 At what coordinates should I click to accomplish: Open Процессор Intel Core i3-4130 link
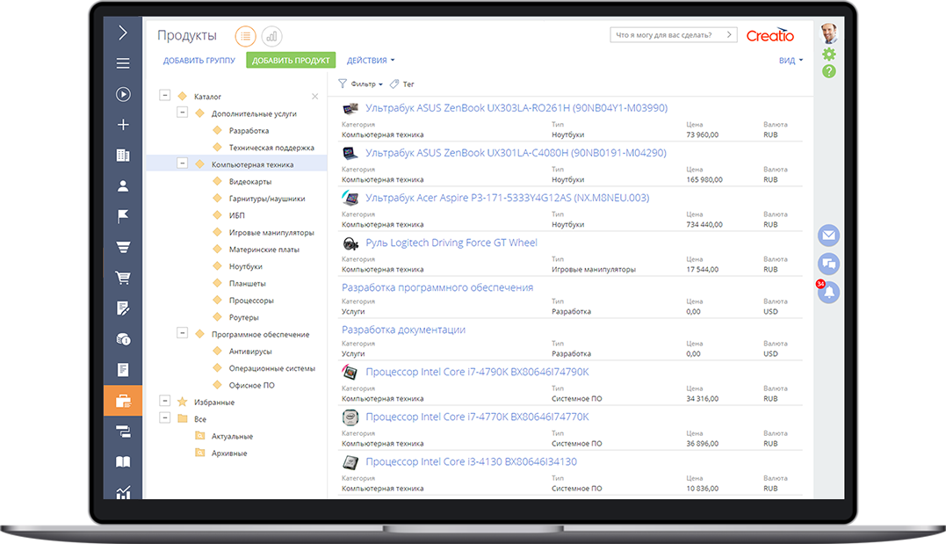(471, 462)
